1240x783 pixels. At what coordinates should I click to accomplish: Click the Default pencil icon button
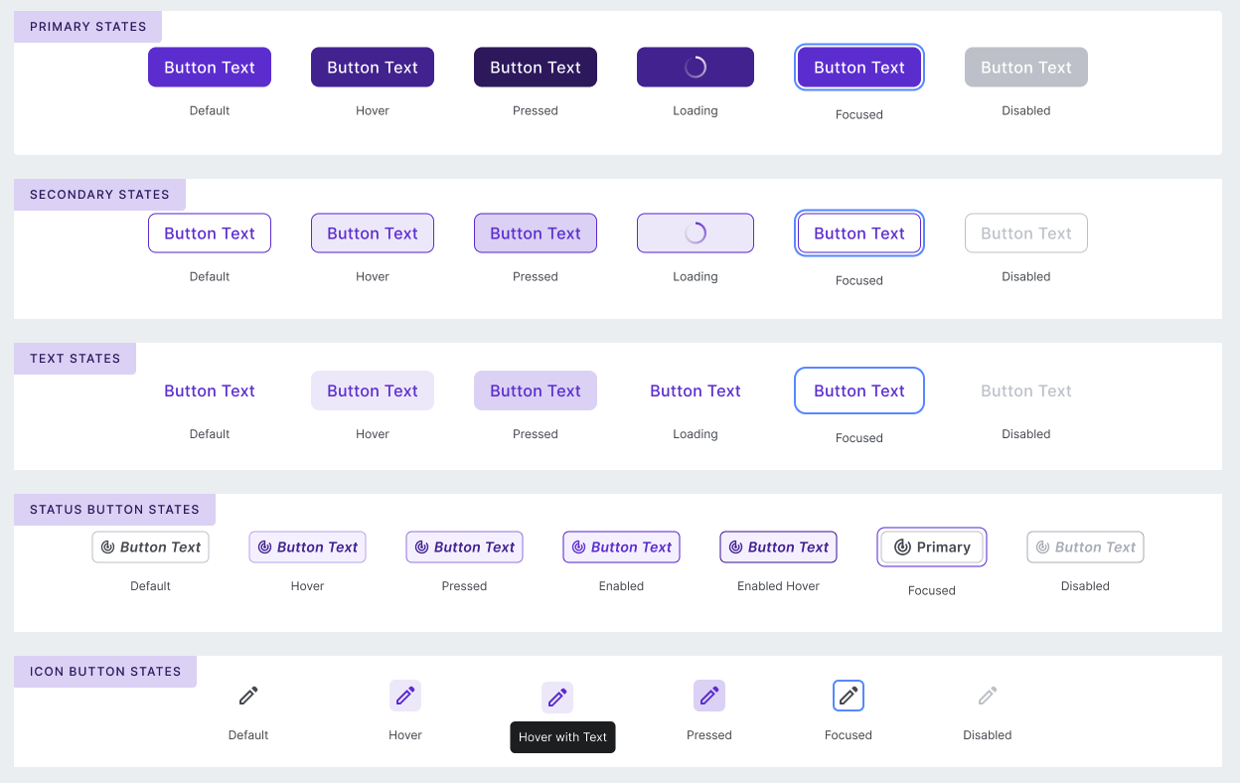click(248, 696)
